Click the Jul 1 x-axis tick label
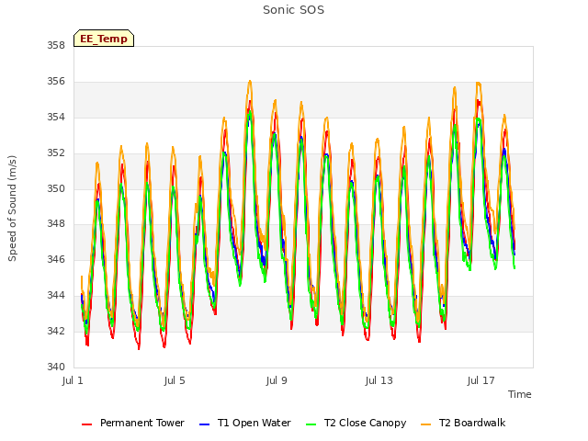 pos(73,380)
